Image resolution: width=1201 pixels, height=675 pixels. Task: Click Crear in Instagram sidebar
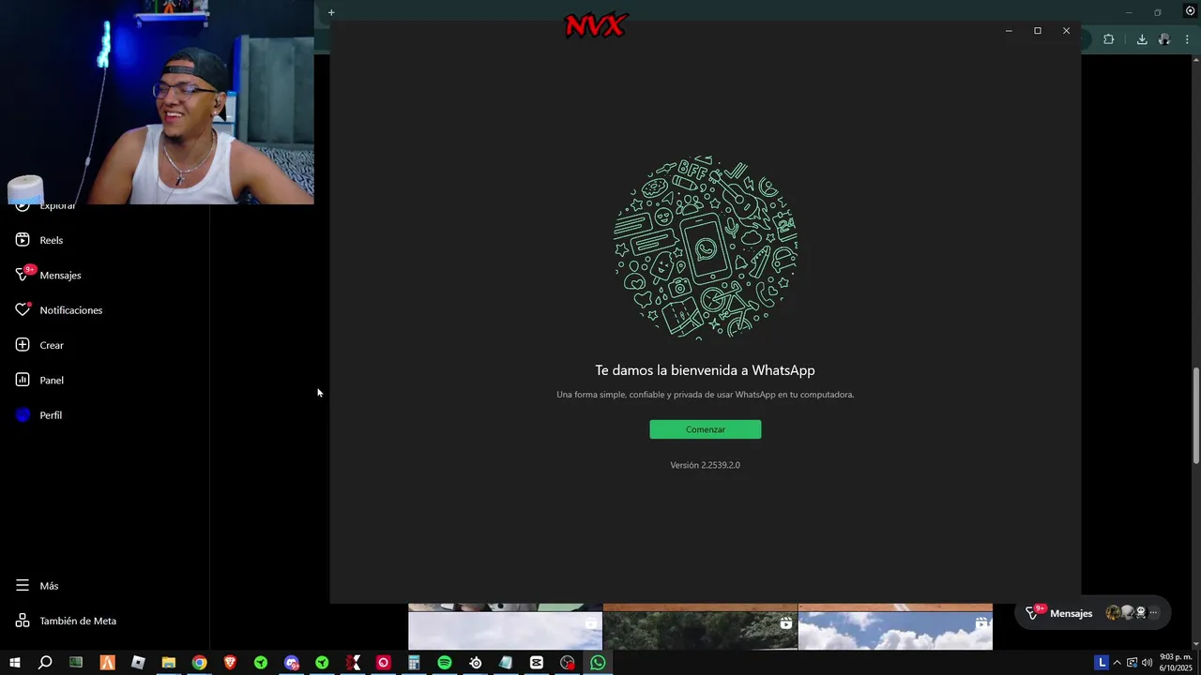[x=39, y=345]
